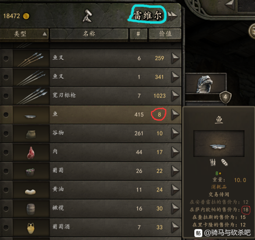Click the hammer icon in the header

87,16
